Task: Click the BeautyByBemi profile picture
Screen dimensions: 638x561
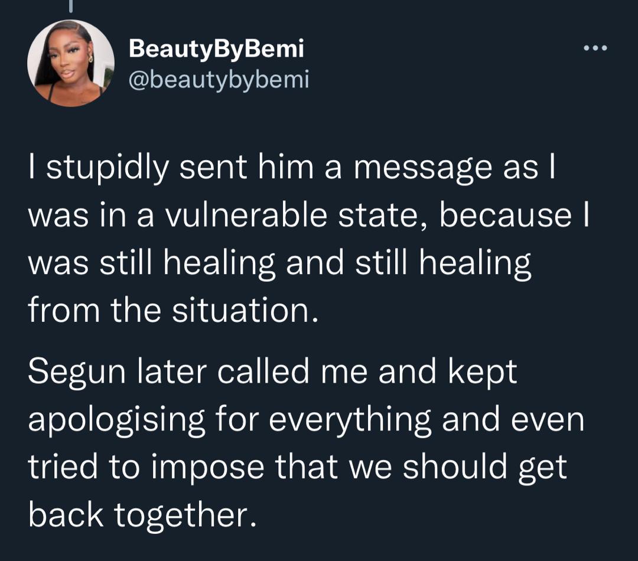Action: tap(71, 63)
